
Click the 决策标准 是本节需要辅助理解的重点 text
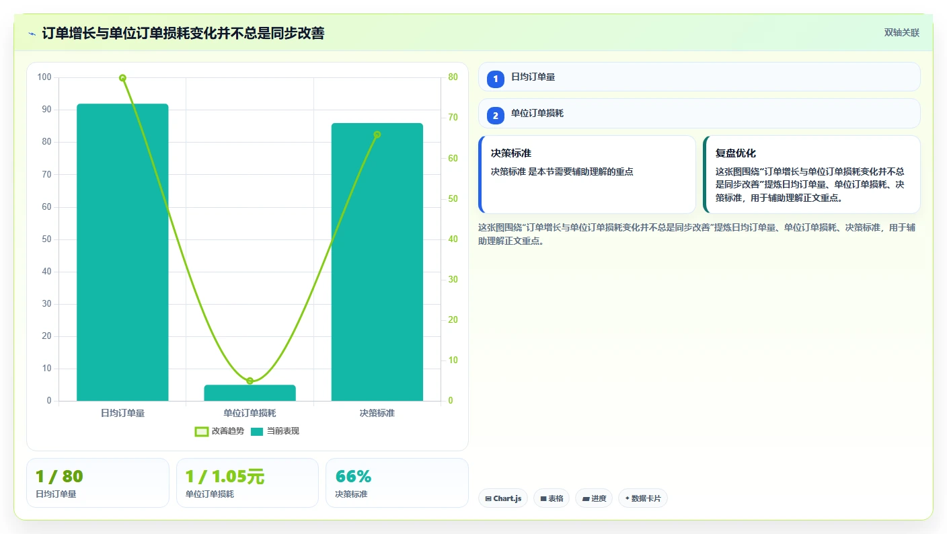(562, 171)
